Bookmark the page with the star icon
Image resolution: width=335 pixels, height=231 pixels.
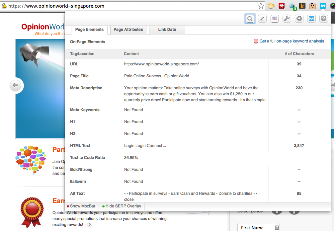point(261,6)
